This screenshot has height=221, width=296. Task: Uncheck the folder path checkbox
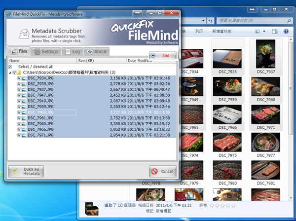click(14, 73)
